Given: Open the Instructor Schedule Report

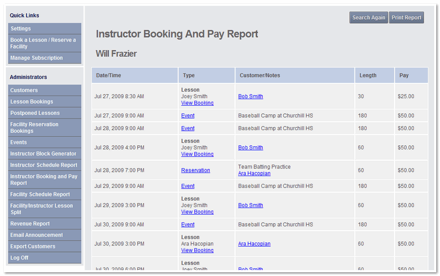Looking at the screenshot, I should click(44, 165).
